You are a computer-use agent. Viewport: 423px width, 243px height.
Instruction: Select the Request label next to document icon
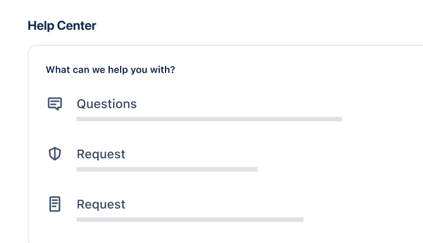point(101,205)
